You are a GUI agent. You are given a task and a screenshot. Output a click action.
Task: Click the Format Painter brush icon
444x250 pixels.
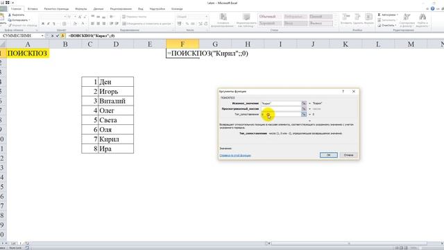(10, 26)
